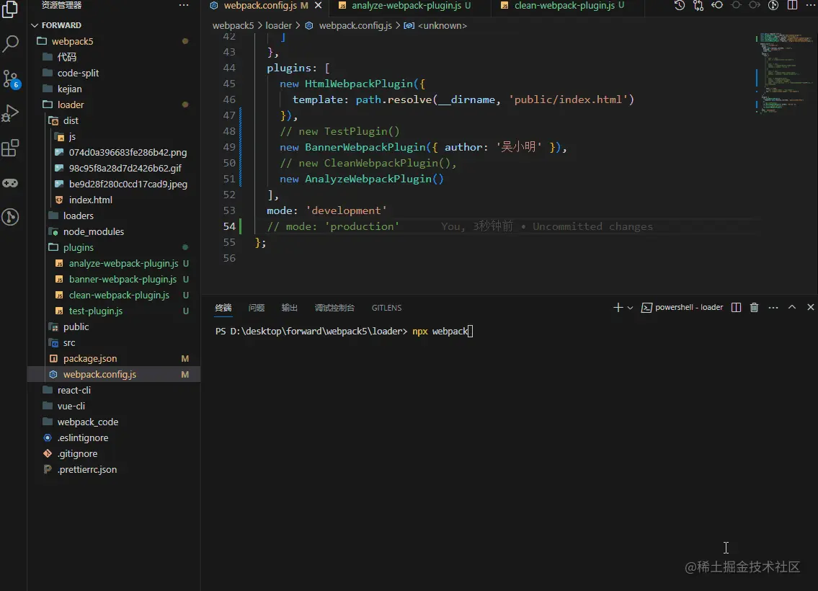The image size is (818, 591).
Task: Maximize the terminal panel with up chevron
Action: coord(792,307)
